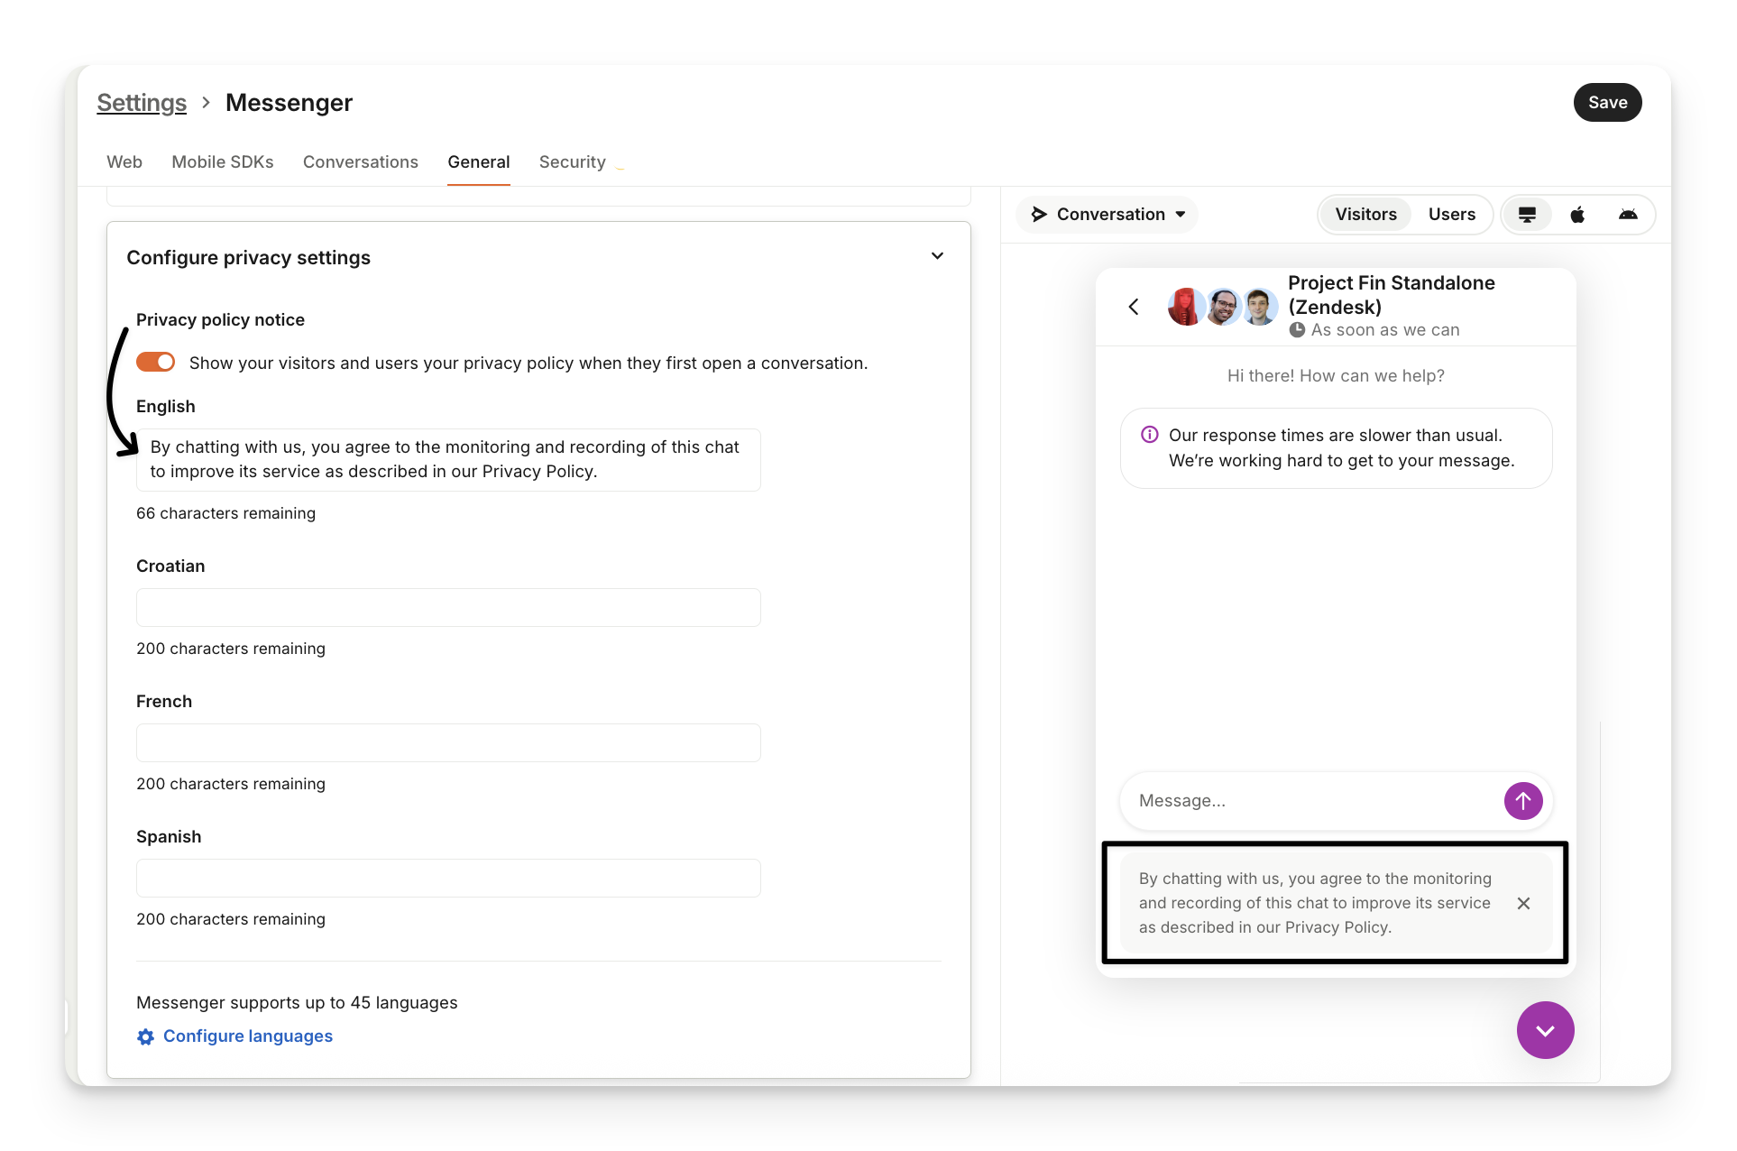The height and width of the screenshot is (1151, 1737).
Task: Click the gear icon beside Configure languages
Action: click(145, 1036)
